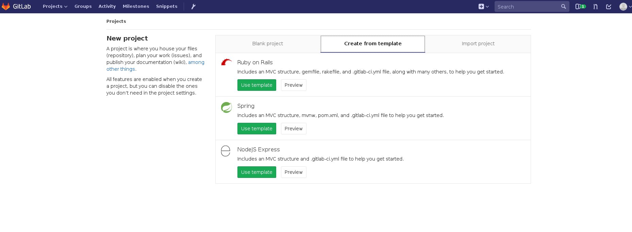The height and width of the screenshot is (232, 632).
Task: Open the Issues icon with badge 1
Action: [580, 6]
